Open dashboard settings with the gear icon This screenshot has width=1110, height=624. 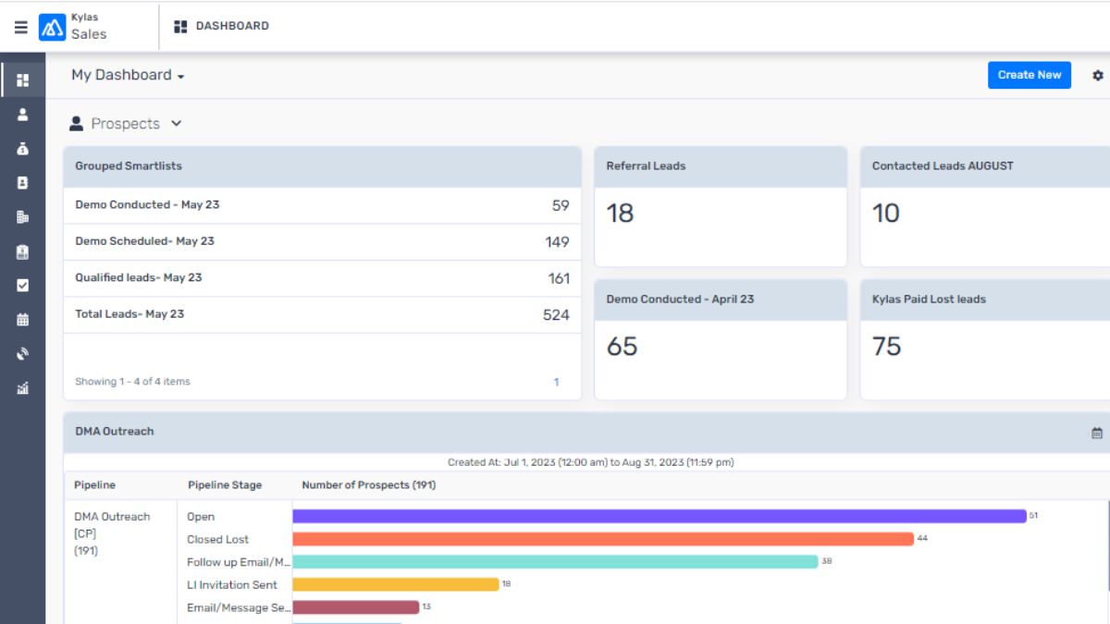1097,75
